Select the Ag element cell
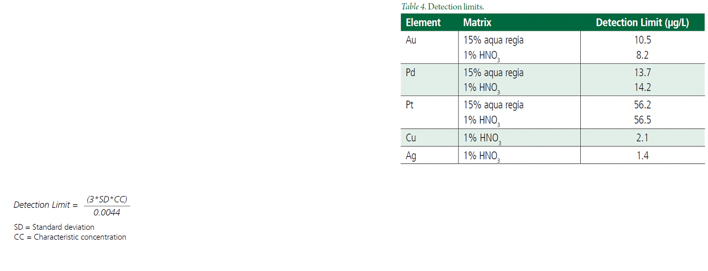 (411, 156)
